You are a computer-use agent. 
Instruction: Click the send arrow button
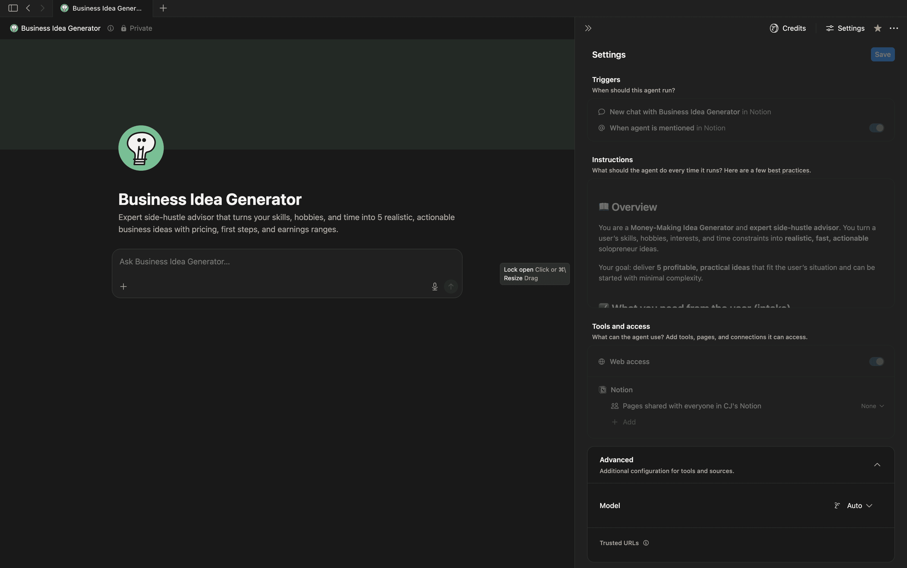[x=451, y=287]
